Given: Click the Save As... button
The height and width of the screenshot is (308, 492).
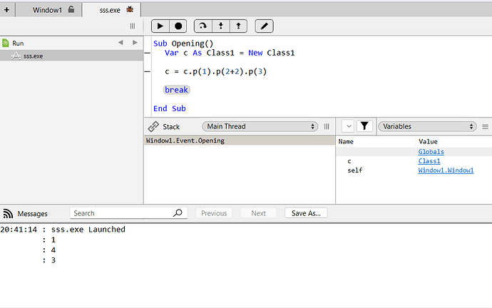Looking at the screenshot, I should click(x=306, y=213).
